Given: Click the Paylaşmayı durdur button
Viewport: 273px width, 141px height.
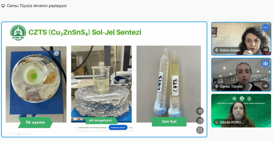Looking at the screenshot, I should tap(118, 127).
